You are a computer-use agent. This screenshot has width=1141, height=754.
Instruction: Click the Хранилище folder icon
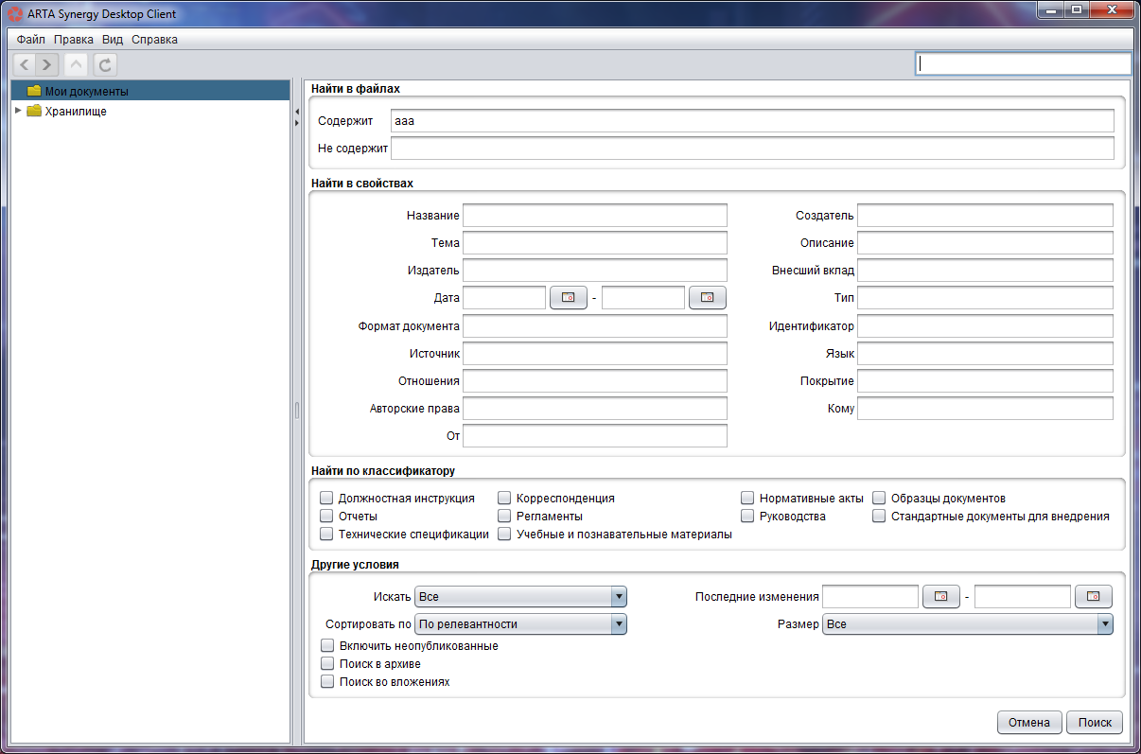pyautogui.click(x=34, y=111)
